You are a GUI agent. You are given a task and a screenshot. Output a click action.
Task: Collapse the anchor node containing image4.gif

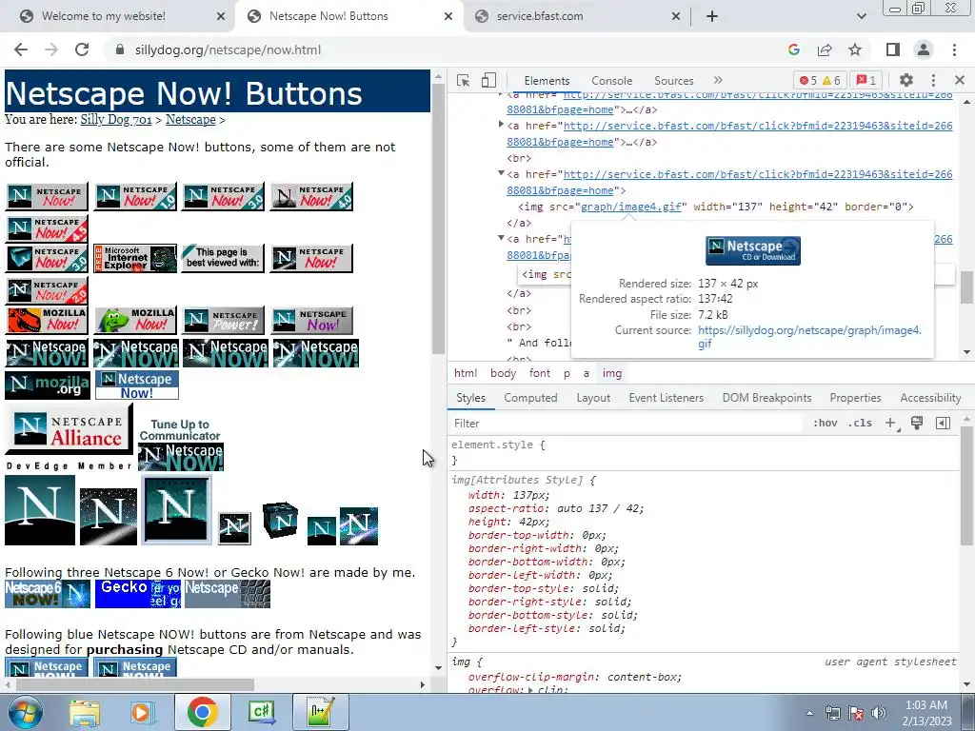[501, 173]
